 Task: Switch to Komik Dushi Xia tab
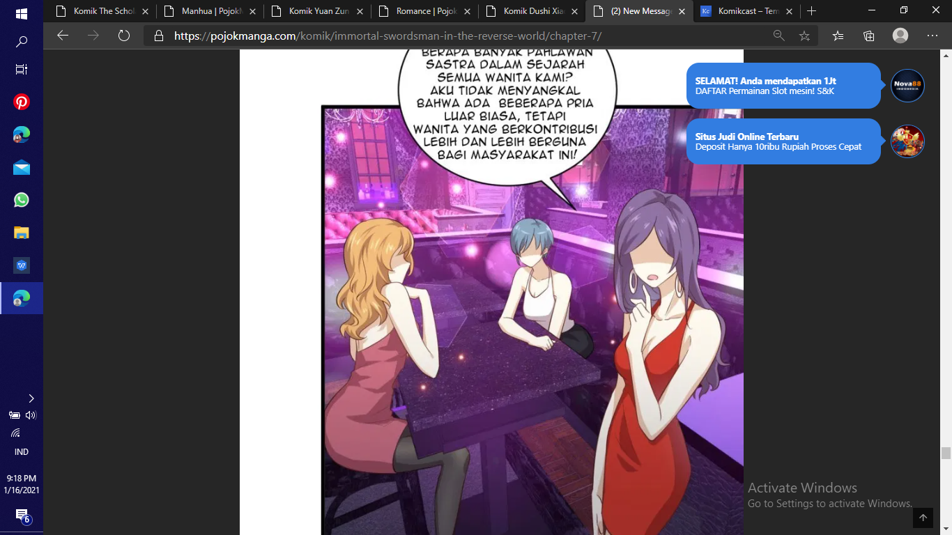coord(532,11)
